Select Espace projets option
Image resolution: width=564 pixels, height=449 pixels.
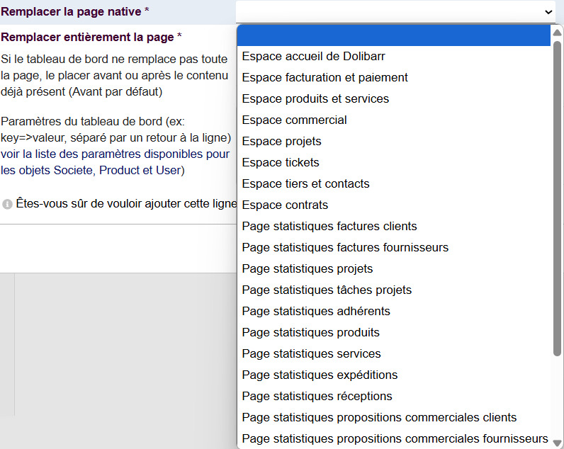281,142
